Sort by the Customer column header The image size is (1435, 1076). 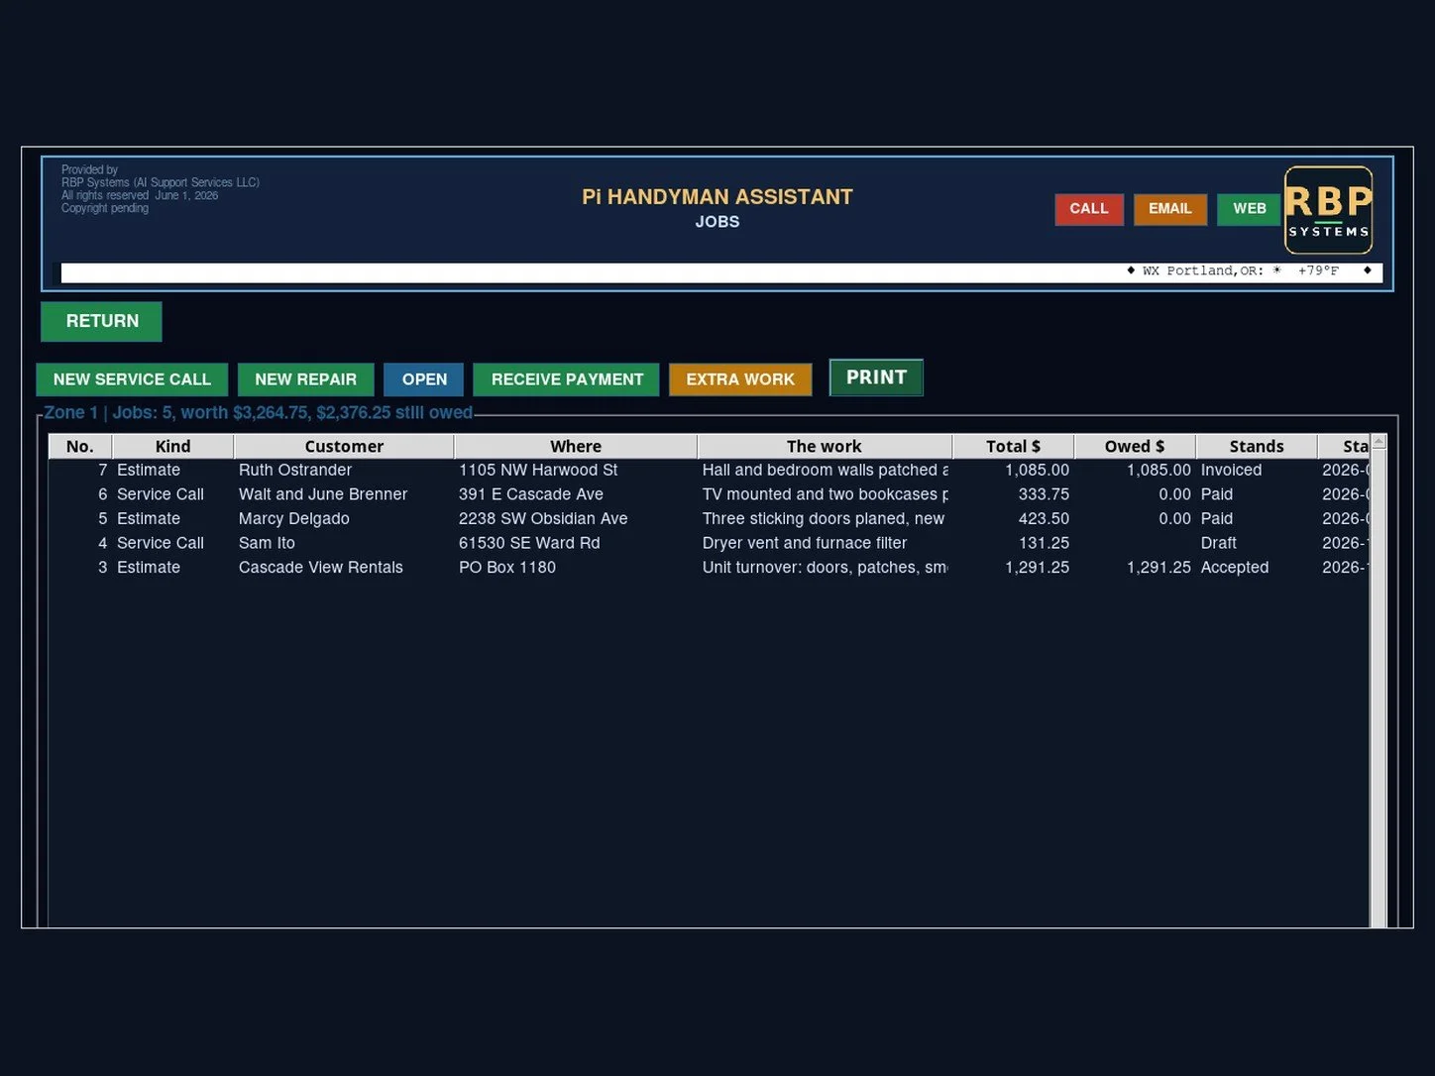(344, 446)
